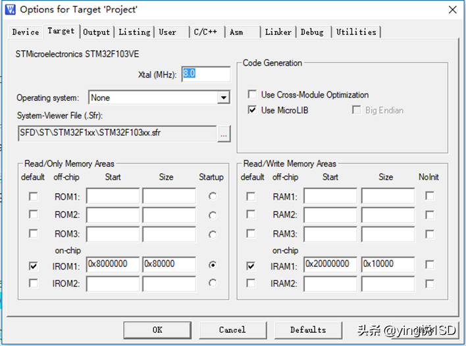Close the Options for Target dialog

(x=453, y=10)
